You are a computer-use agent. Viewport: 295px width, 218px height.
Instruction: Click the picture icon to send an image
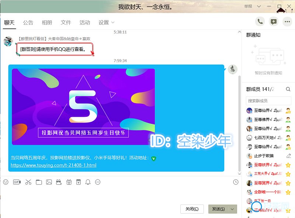49,182
